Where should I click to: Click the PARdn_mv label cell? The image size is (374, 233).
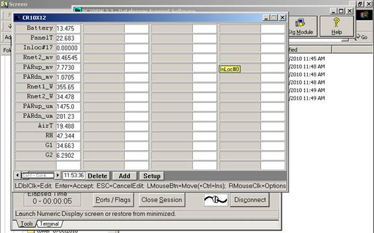pos(36,77)
